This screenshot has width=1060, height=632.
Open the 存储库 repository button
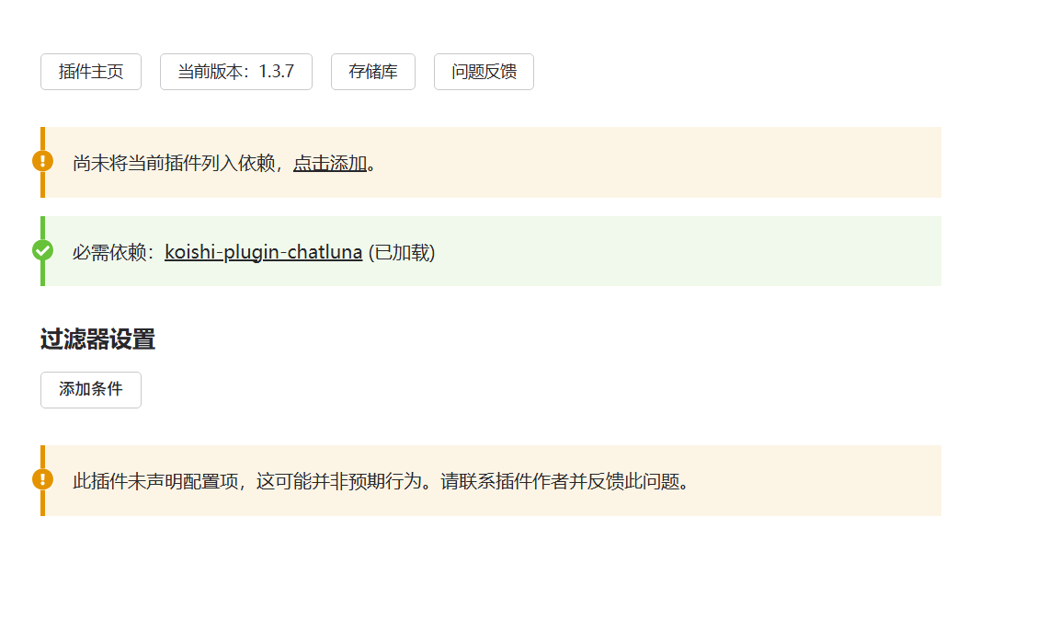click(373, 72)
